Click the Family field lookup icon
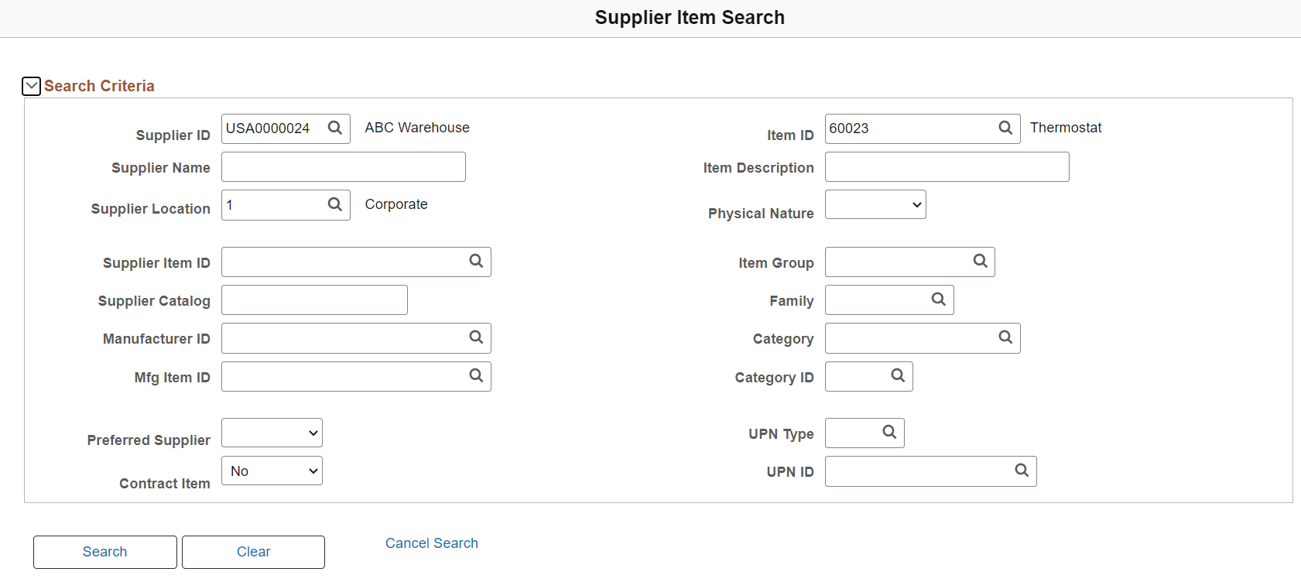This screenshot has height=582, width=1301. [938, 300]
